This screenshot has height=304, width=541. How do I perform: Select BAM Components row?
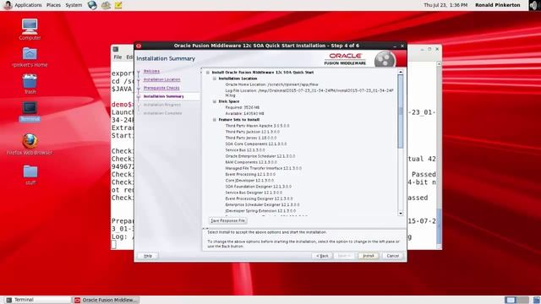click(251, 162)
